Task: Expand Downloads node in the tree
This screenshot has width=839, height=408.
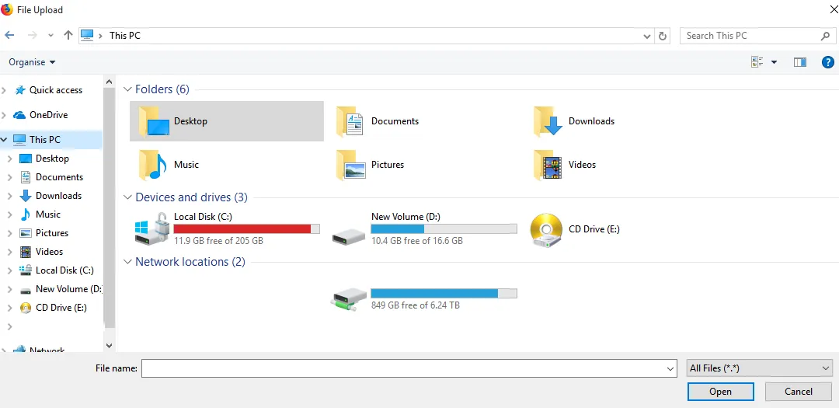Action: click(x=9, y=196)
